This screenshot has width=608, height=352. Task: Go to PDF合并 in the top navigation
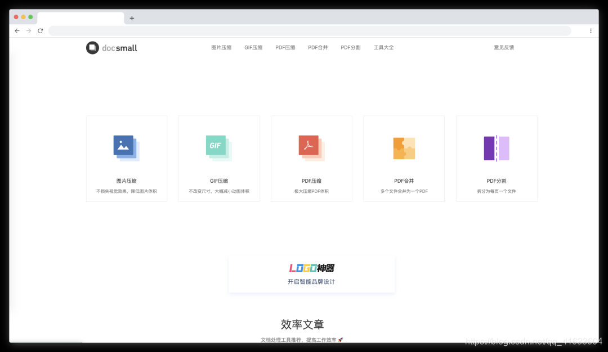coord(318,47)
